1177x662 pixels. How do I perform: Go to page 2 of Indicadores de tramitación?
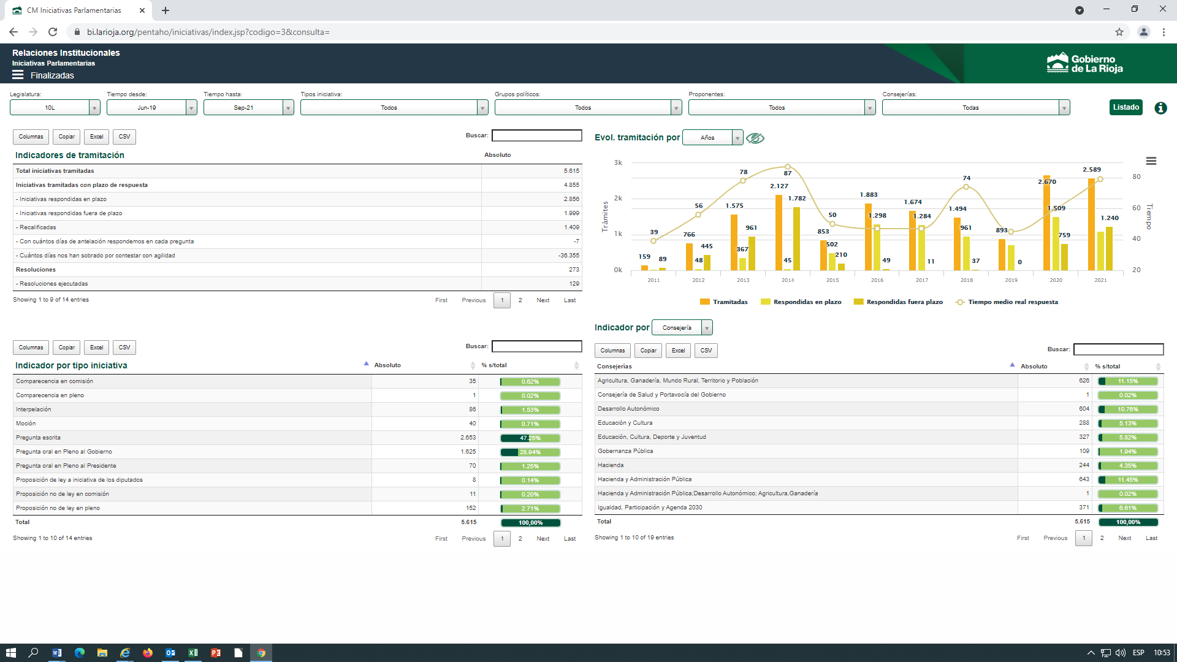520,300
